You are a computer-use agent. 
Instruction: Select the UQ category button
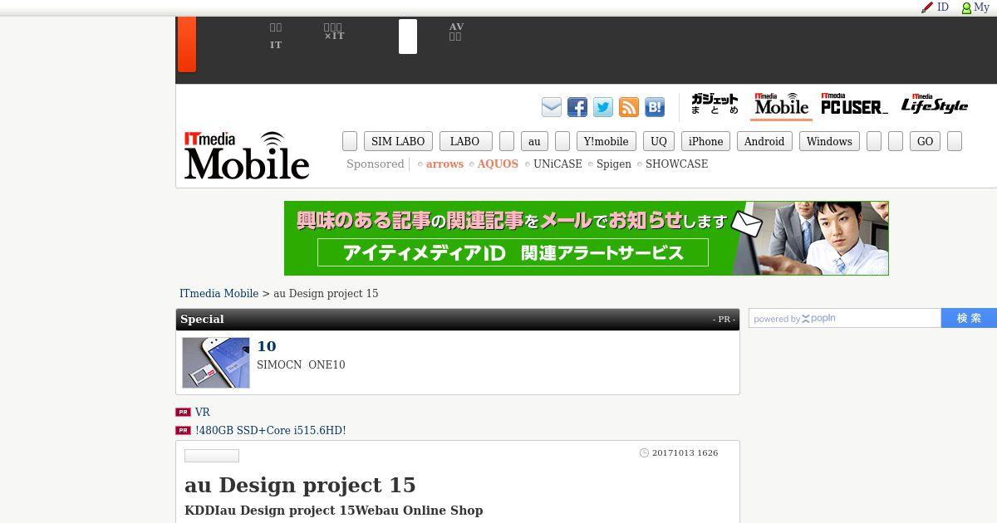[659, 141]
